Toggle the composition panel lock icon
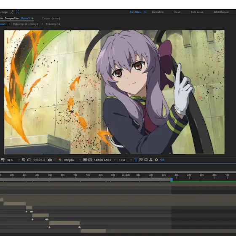Screen dimensions: 236x236 pos(2,18)
